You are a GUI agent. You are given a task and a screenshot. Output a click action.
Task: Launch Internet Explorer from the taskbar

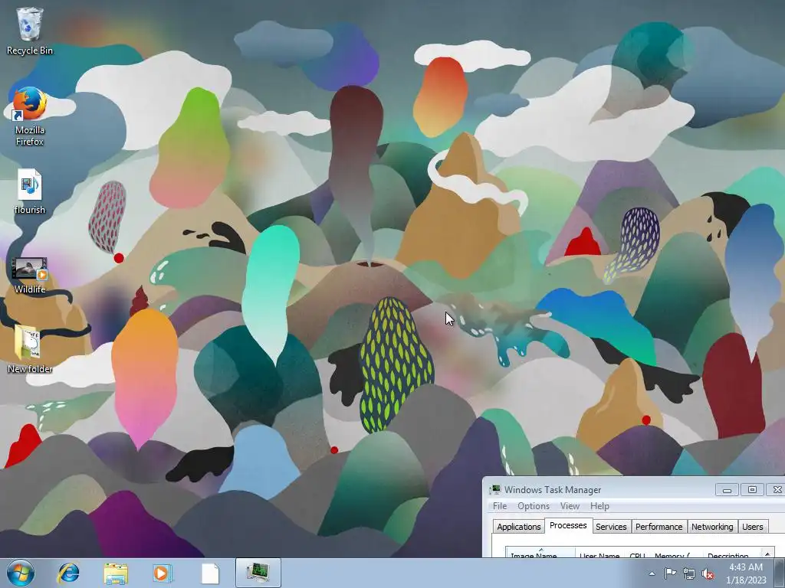pyautogui.click(x=68, y=573)
